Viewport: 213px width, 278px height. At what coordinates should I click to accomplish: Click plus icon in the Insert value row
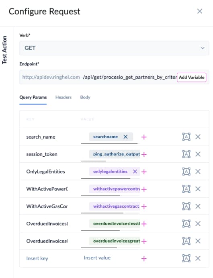tap(144, 258)
